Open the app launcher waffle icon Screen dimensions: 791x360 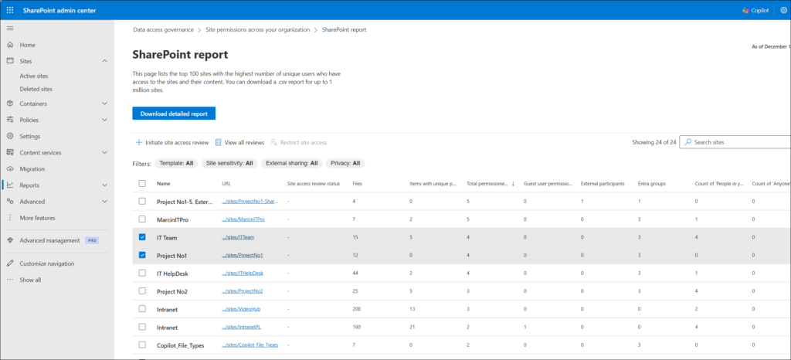pos(9,10)
